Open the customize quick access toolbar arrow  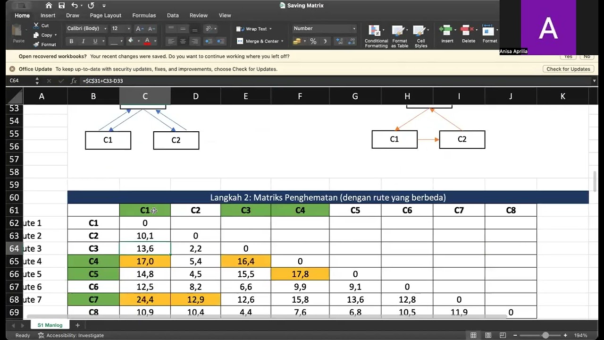[104, 6]
